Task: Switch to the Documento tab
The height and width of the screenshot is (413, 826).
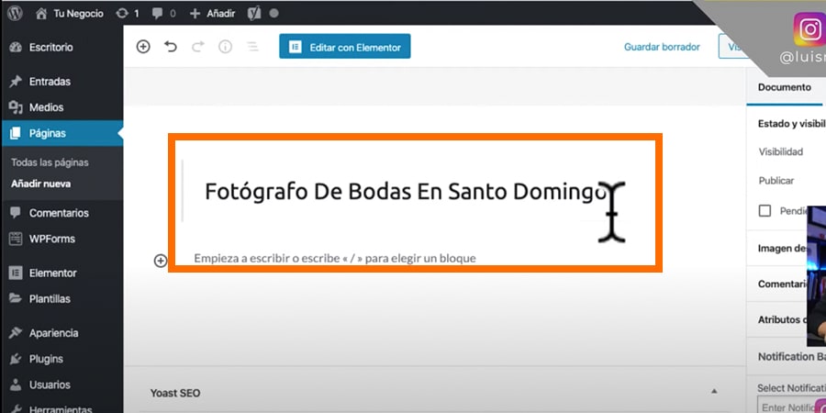Action: (x=784, y=87)
